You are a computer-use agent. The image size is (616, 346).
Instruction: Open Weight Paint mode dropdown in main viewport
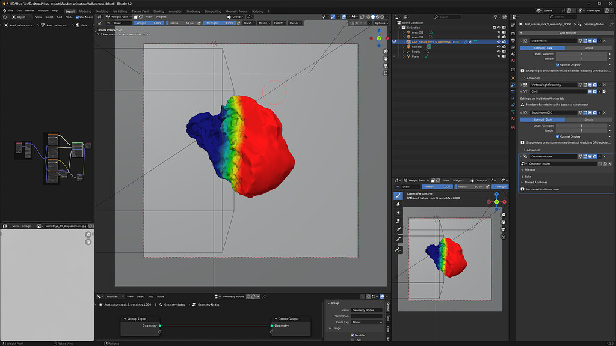(x=119, y=17)
